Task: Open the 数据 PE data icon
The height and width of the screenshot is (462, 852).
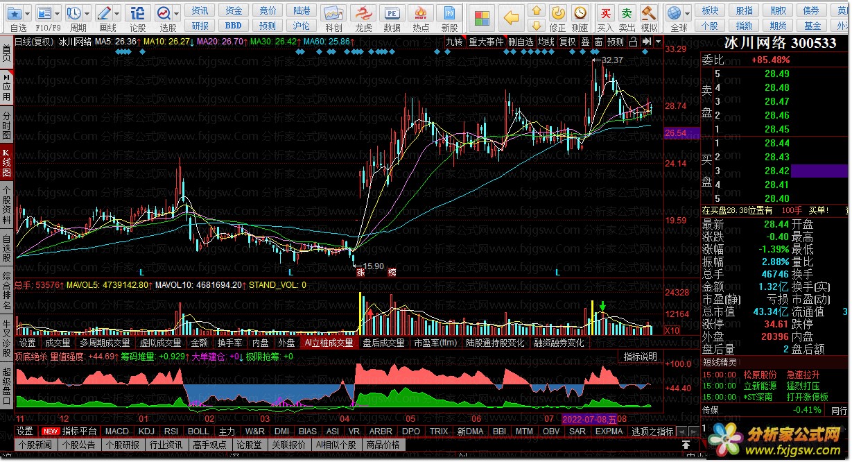Action: pyautogui.click(x=392, y=13)
